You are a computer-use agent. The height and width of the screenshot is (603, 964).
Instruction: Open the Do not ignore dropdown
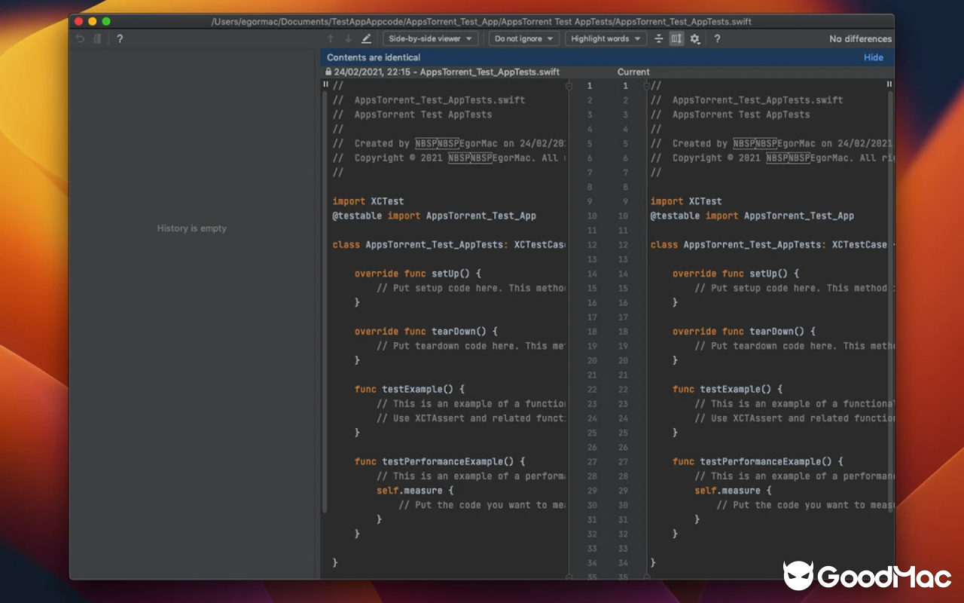pos(523,38)
